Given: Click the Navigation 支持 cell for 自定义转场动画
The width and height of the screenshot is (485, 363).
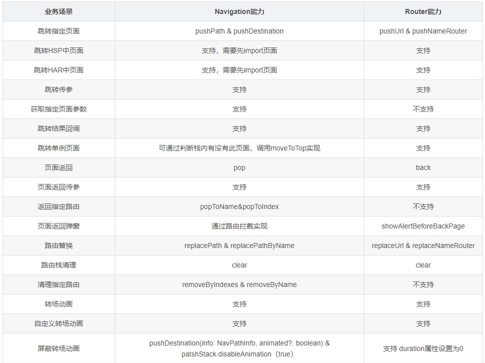Looking at the screenshot, I should pyautogui.click(x=239, y=323).
